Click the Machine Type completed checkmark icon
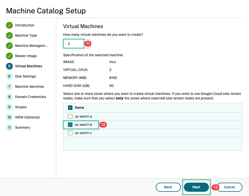Screen dimensions: 249x196 click(9, 36)
